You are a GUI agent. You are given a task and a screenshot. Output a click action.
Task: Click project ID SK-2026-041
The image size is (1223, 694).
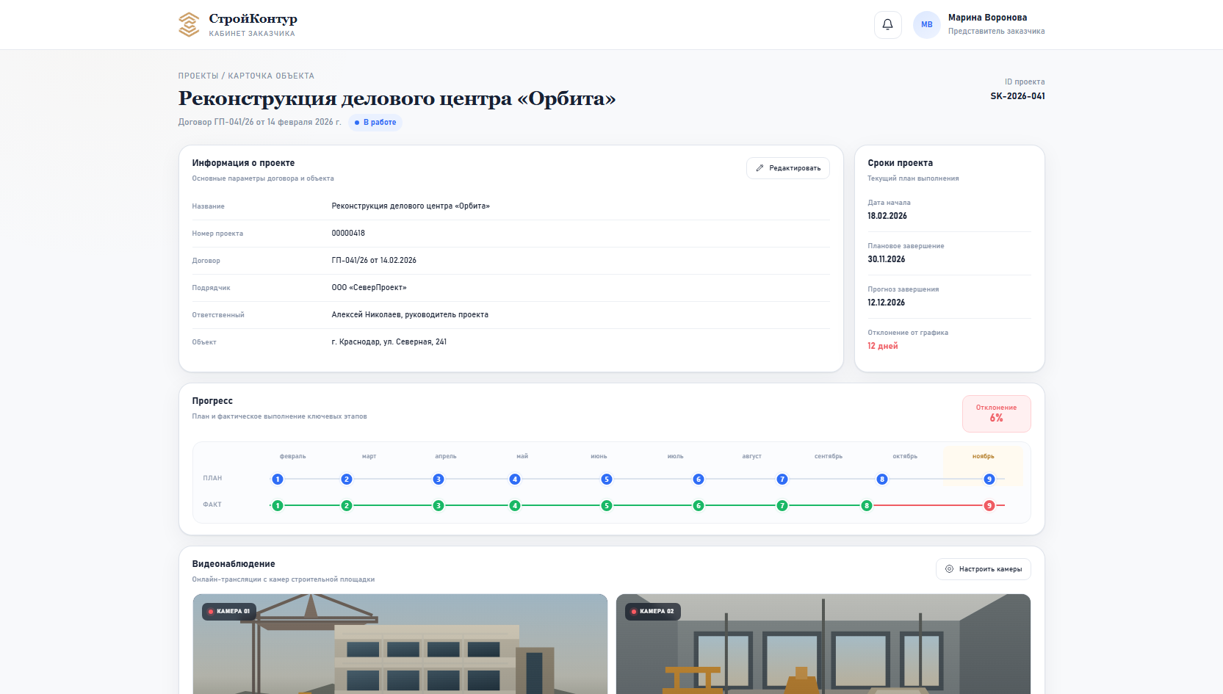(x=1017, y=96)
